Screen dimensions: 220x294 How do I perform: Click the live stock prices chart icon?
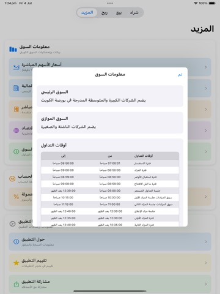coord(16,67)
